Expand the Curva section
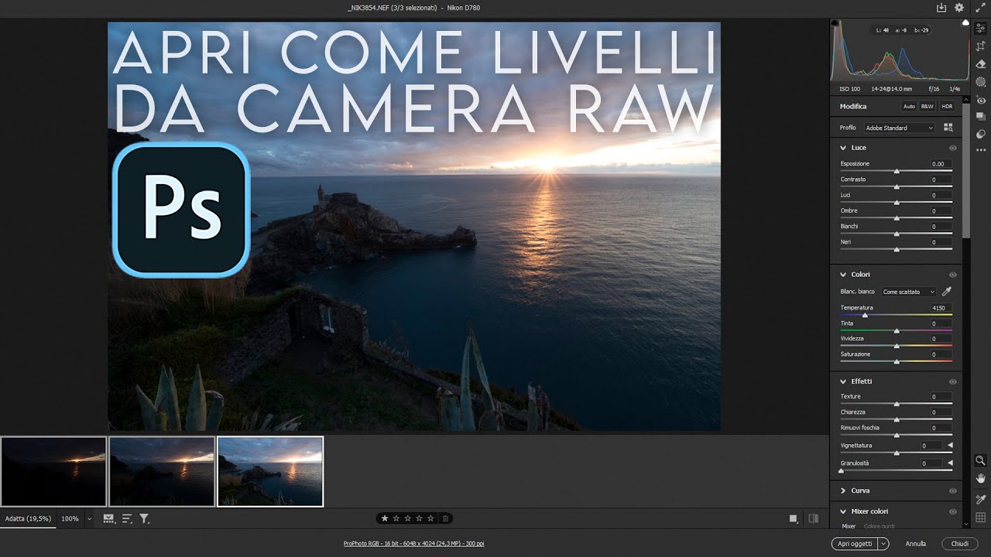991x557 pixels. click(842, 490)
